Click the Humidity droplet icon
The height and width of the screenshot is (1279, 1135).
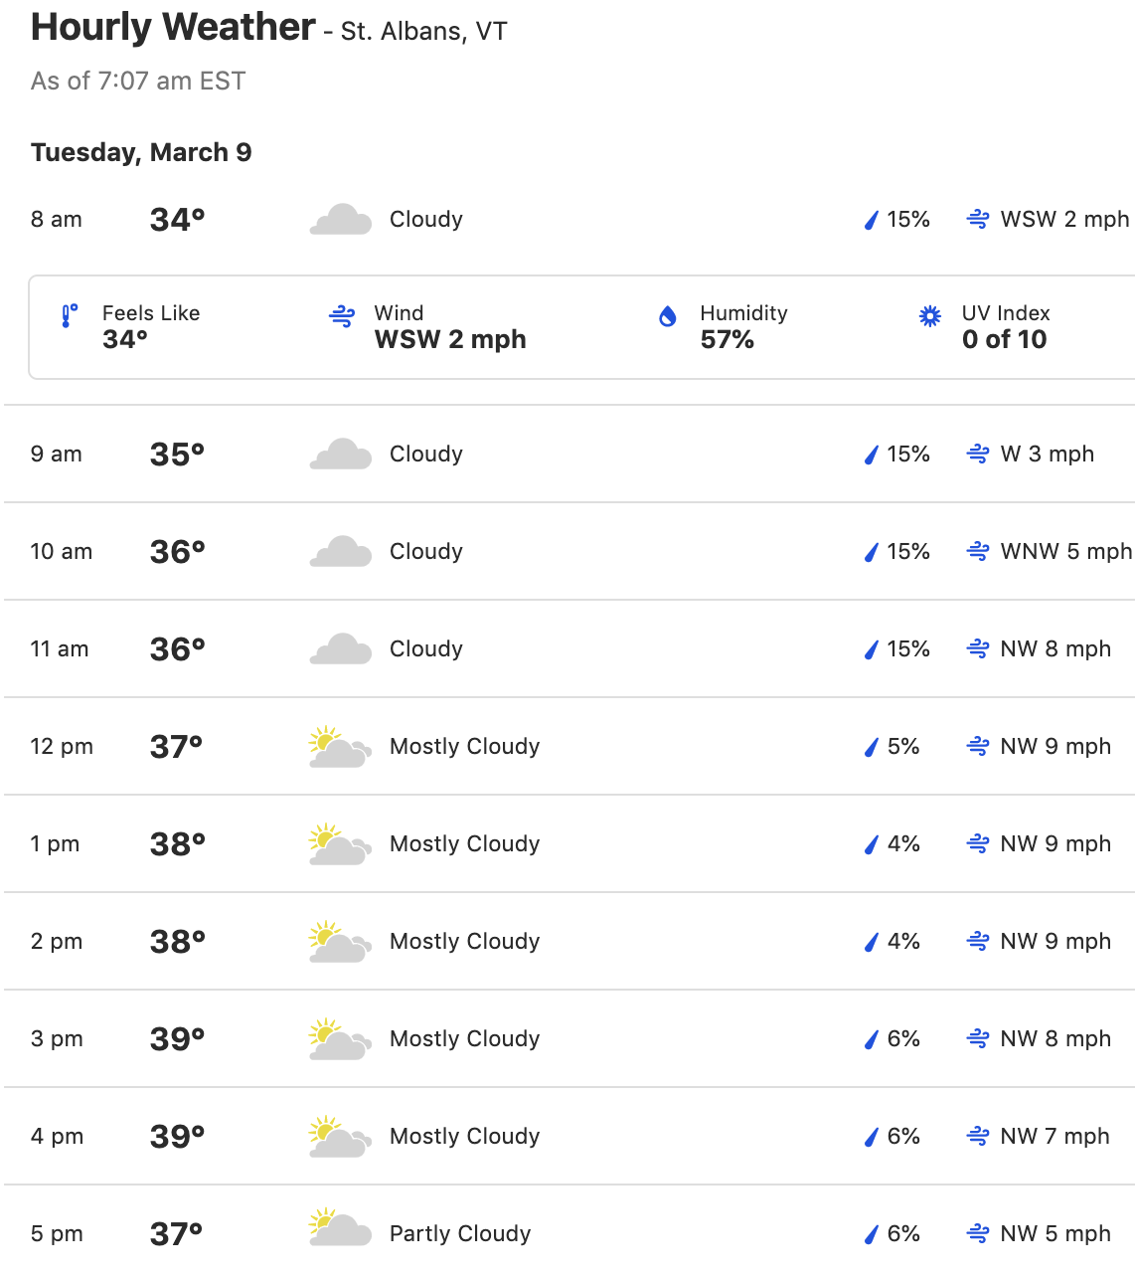click(668, 316)
